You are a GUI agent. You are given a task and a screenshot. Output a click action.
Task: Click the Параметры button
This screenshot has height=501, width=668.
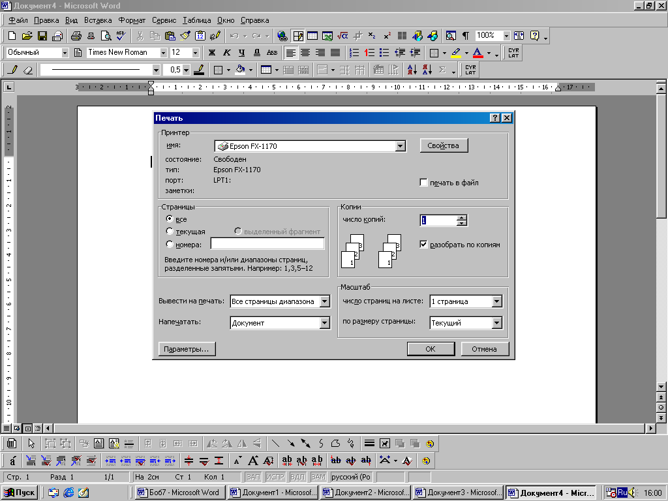tap(187, 349)
